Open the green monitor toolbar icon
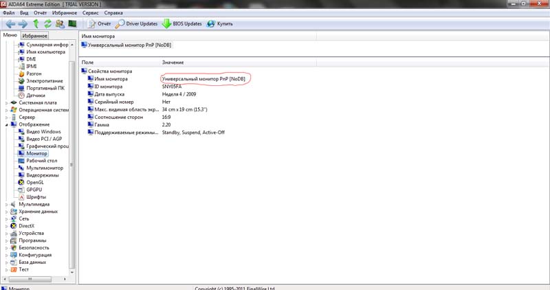This screenshot has width=550, height=290. (72, 24)
